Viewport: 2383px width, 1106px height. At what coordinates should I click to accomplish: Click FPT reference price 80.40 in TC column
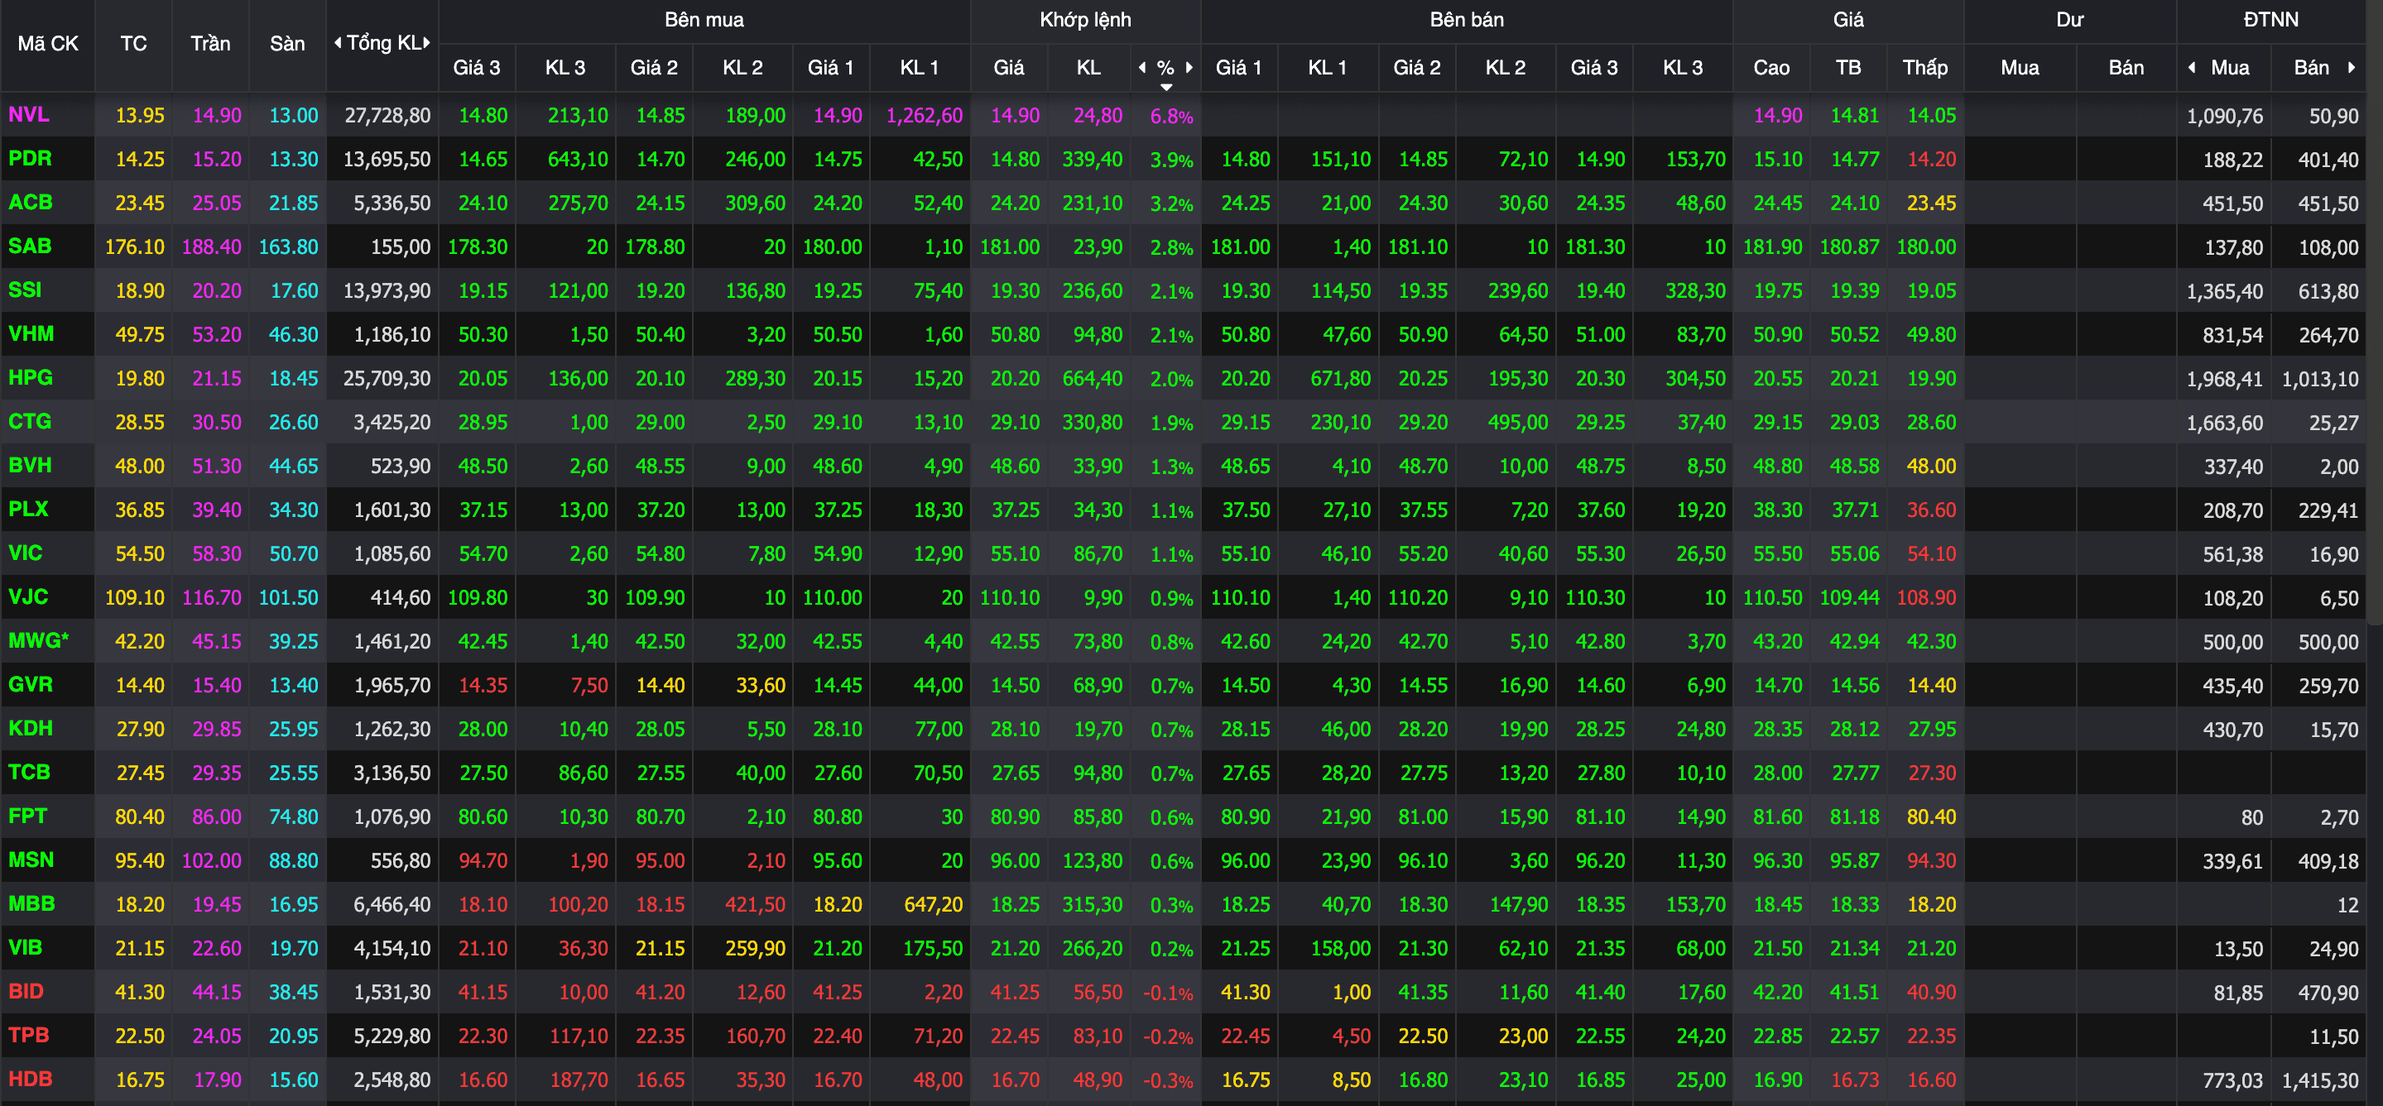140,816
